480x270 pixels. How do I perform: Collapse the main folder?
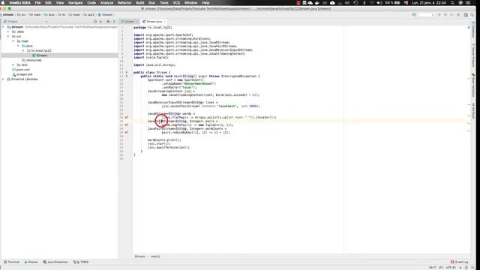13,41
